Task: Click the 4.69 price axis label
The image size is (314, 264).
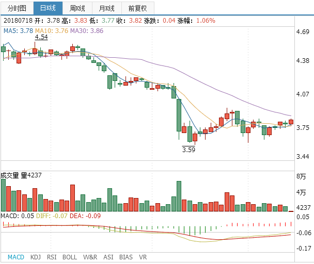Action: click(x=303, y=32)
